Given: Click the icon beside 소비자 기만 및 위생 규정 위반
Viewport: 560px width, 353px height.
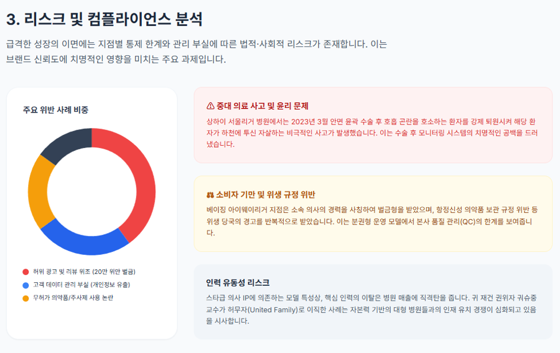Looking at the screenshot, I should point(210,195).
